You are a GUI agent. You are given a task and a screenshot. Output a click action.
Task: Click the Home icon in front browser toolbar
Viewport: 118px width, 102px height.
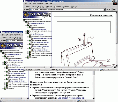point(43,6)
